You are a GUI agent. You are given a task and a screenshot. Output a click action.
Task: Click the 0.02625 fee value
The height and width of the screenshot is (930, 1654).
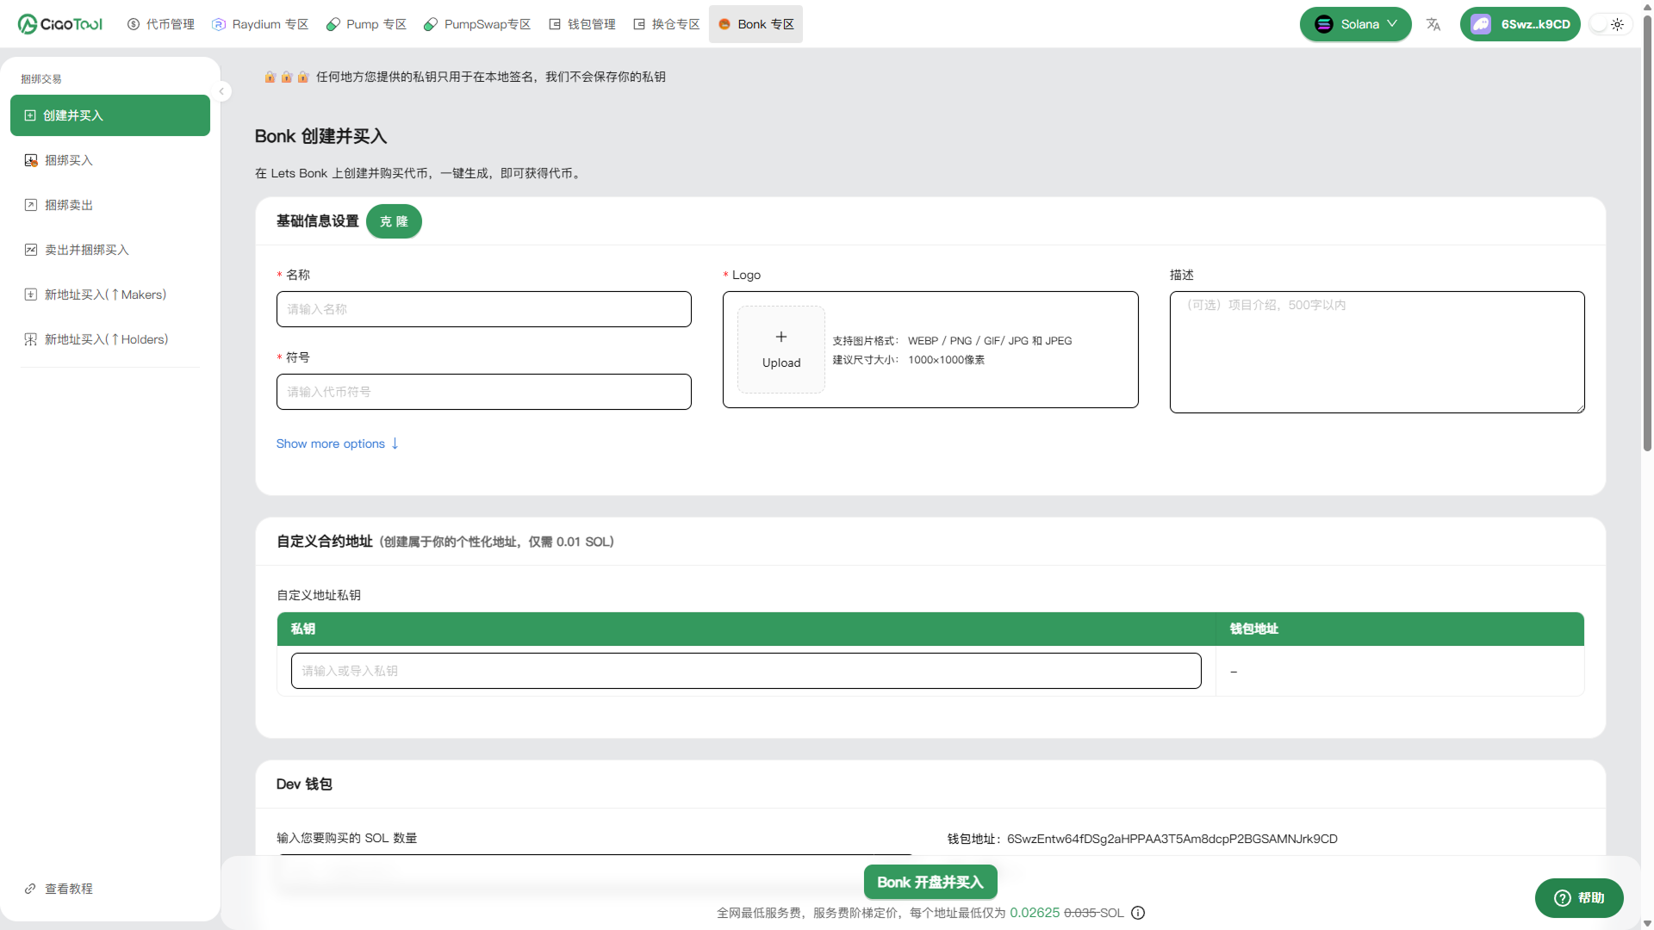1035,913
